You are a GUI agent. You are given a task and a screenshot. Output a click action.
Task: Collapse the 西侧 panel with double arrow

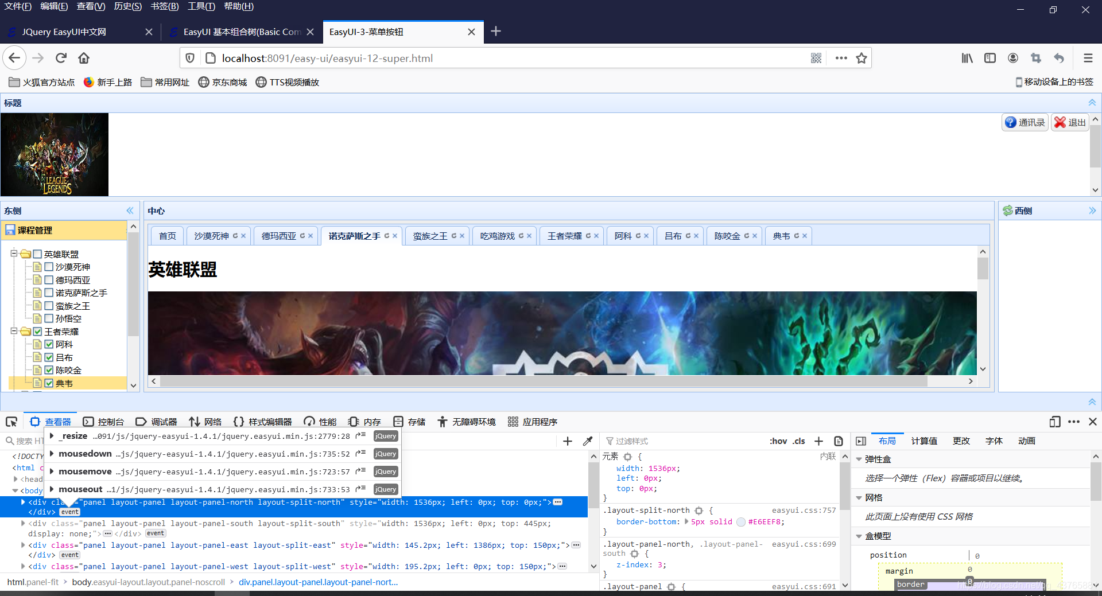point(1092,211)
